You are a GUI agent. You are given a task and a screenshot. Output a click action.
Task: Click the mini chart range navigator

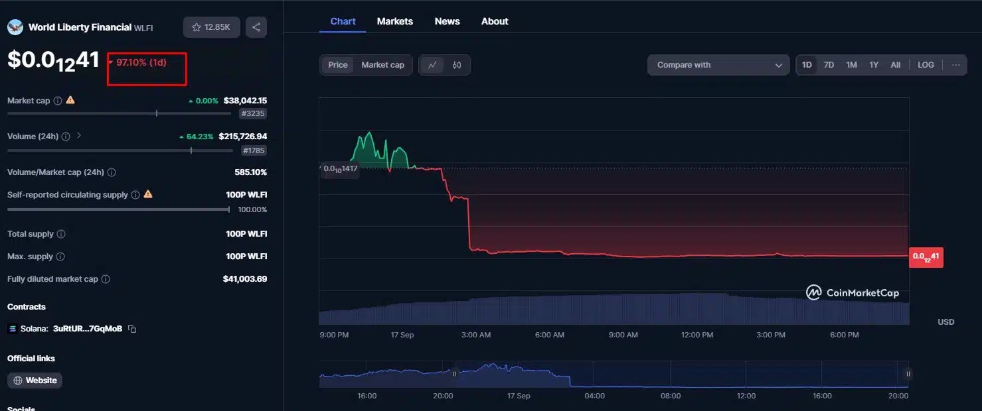(x=614, y=375)
